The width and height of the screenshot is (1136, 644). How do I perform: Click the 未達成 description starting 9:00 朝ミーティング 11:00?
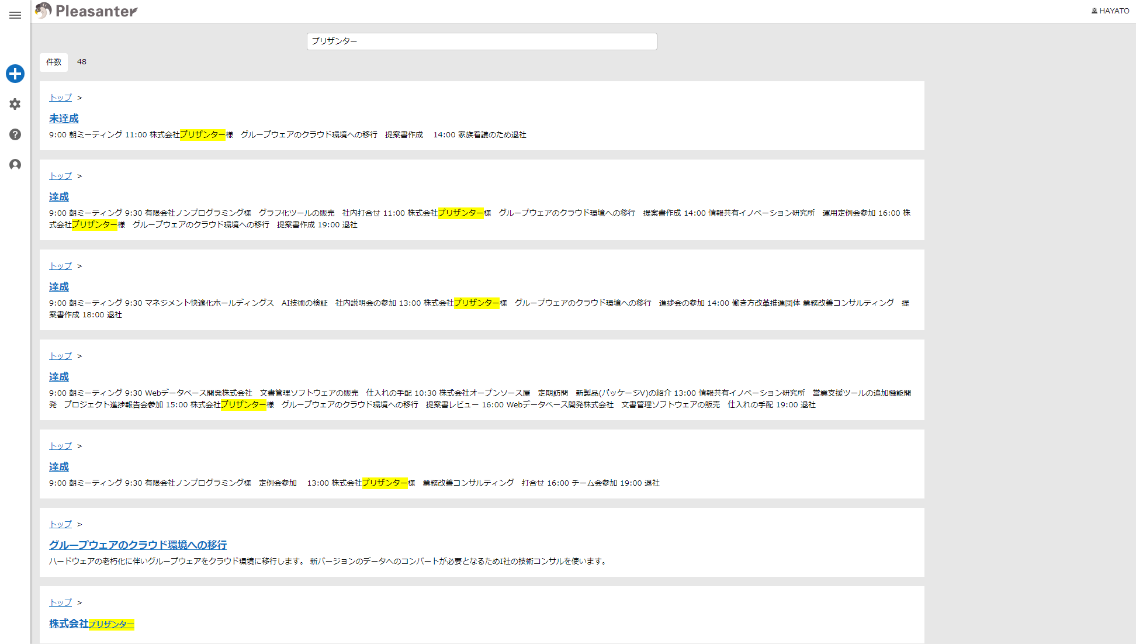point(288,135)
